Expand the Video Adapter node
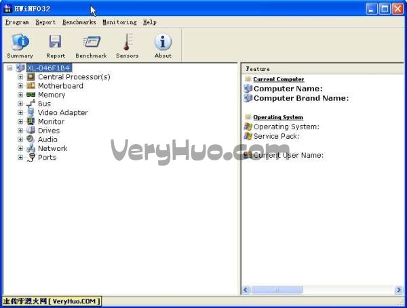 click(20, 112)
